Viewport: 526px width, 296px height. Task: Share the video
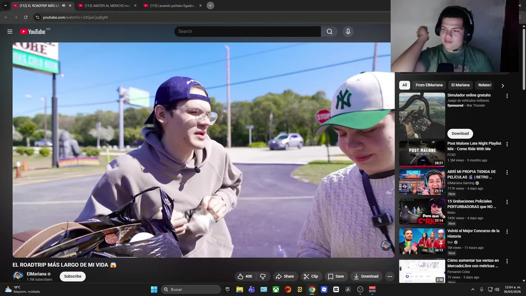285,276
